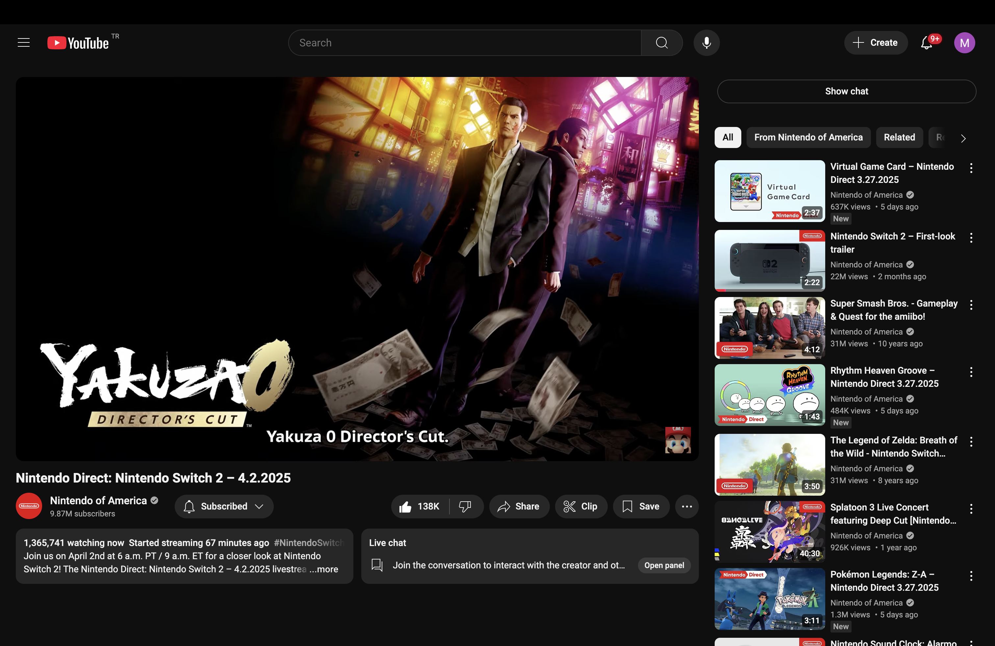Open Nintendo Switch 2 First-look trailer thumbnail
Viewport: 995px width, 646px height.
pos(769,260)
